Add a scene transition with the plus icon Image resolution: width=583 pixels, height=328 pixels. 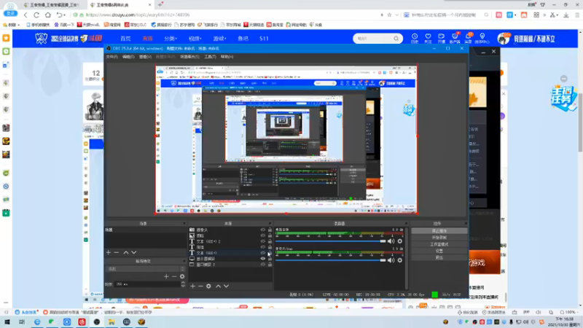pos(166,276)
